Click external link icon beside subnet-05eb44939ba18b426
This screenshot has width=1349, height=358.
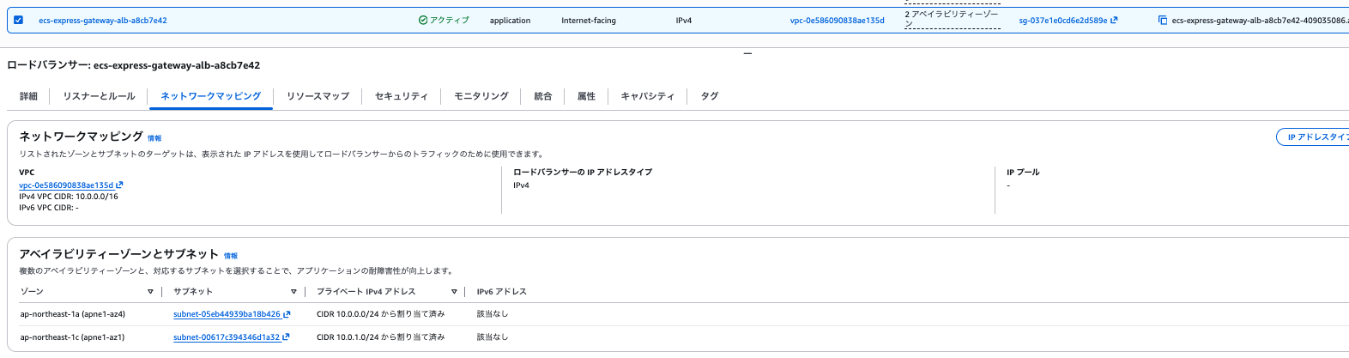(287, 314)
